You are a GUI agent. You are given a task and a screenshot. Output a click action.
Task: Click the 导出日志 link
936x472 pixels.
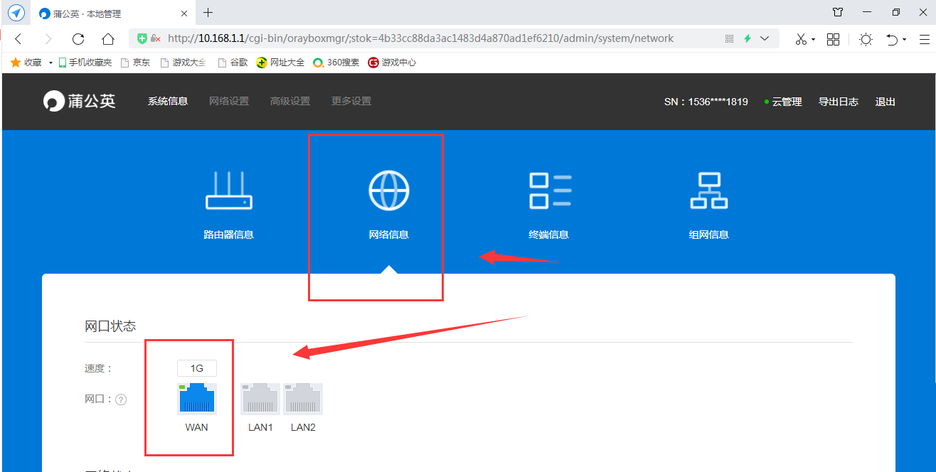pyautogui.click(x=838, y=102)
